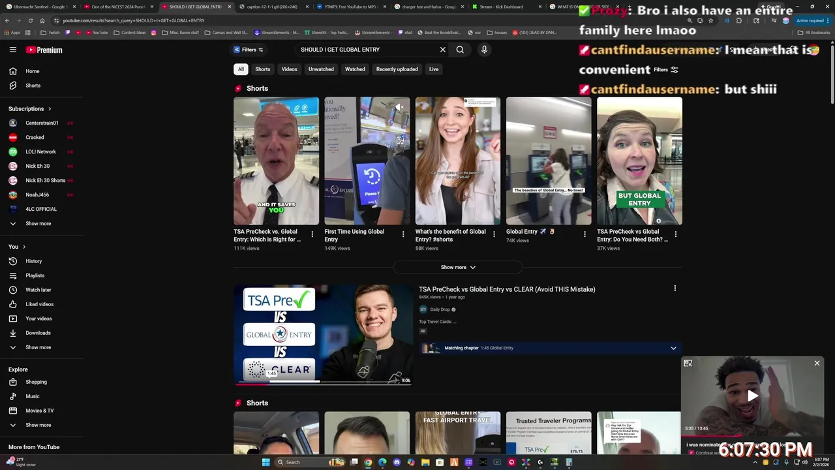Expand the miniplayer to full page
The height and width of the screenshot is (470, 835).
[688, 363]
